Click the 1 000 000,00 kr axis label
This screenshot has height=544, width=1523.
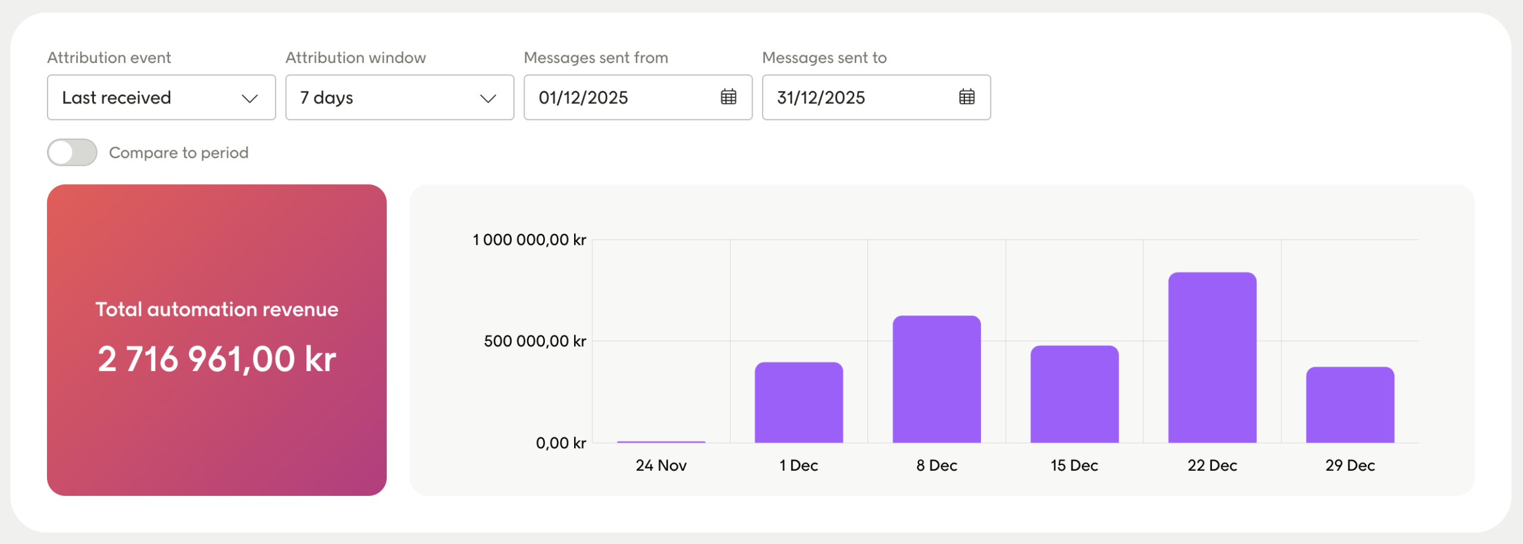click(x=529, y=240)
